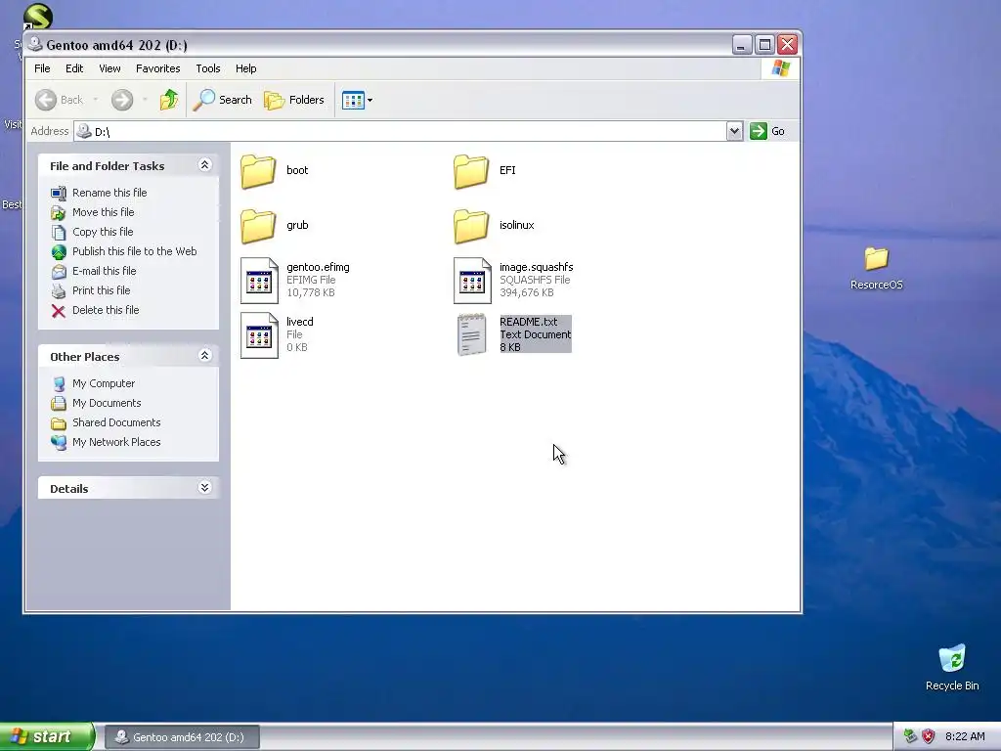Expand the Details panel

pos(205,488)
